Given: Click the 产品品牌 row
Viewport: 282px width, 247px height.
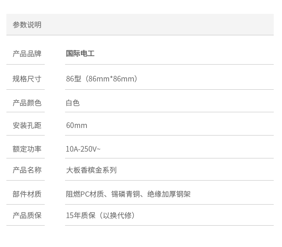Looking at the screenshot, I should [x=169, y=54].
